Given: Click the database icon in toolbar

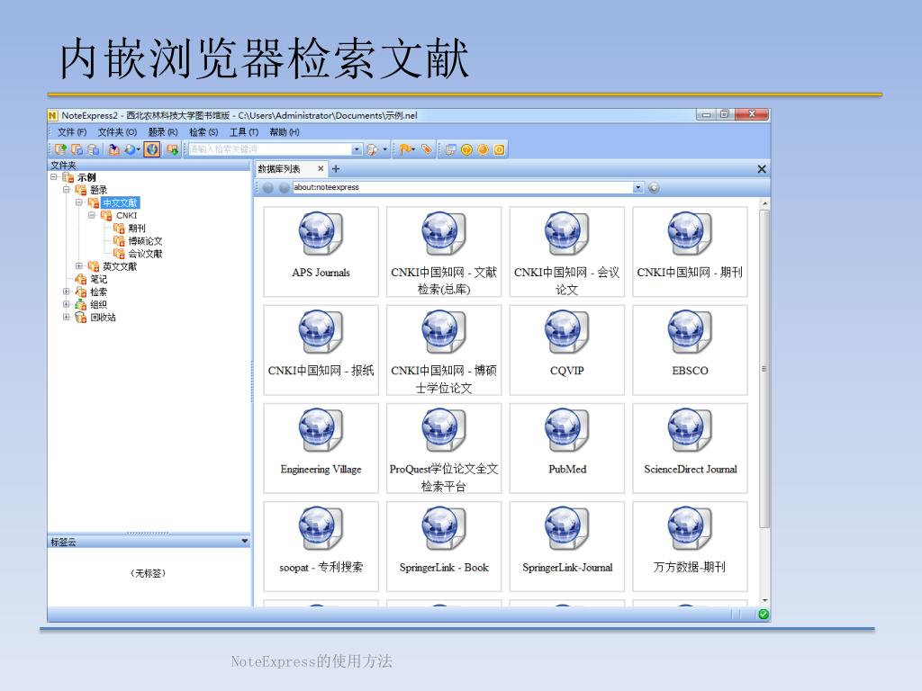Looking at the screenshot, I should pyautogui.click(x=93, y=150).
